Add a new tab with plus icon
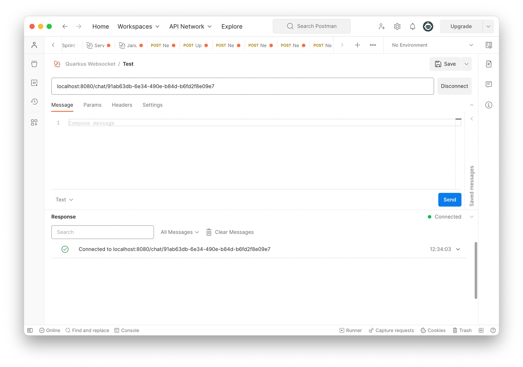Viewport: 523px width, 367px height. (357, 45)
